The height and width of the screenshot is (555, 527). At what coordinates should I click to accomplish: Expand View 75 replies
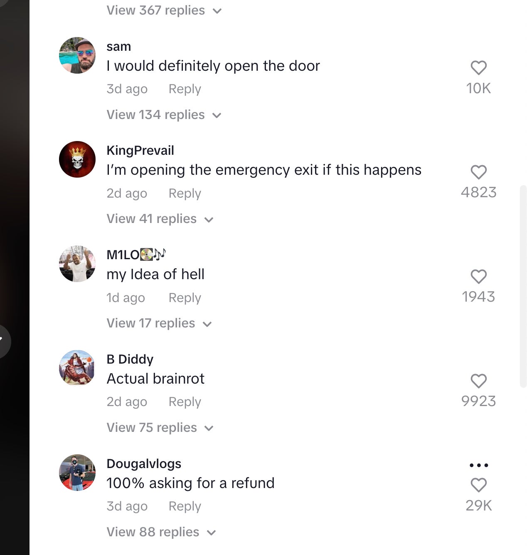point(160,428)
